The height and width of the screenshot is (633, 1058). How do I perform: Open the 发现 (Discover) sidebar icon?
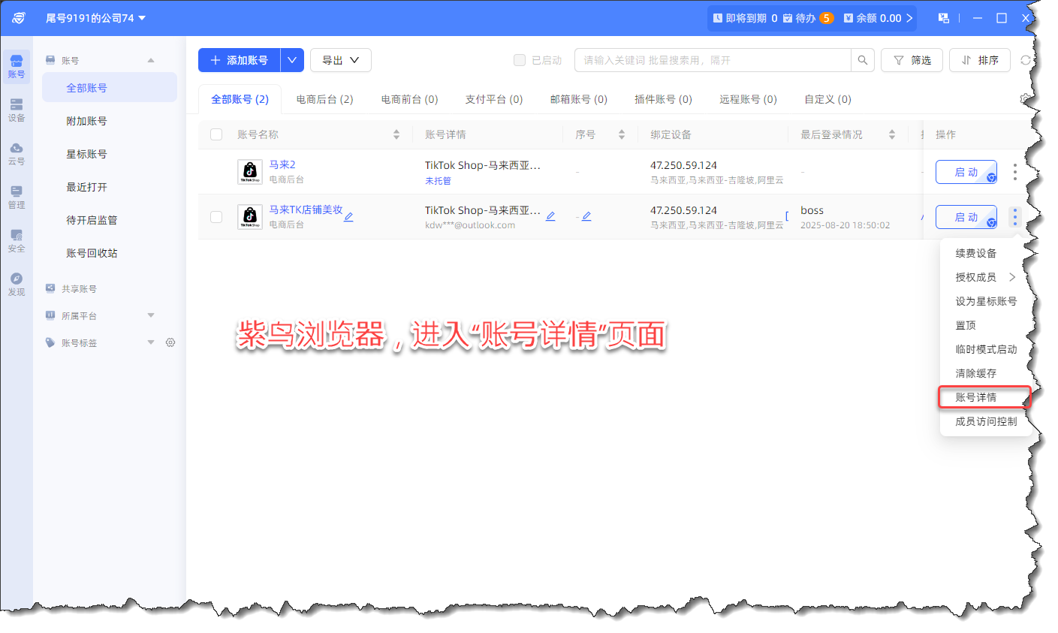point(17,283)
